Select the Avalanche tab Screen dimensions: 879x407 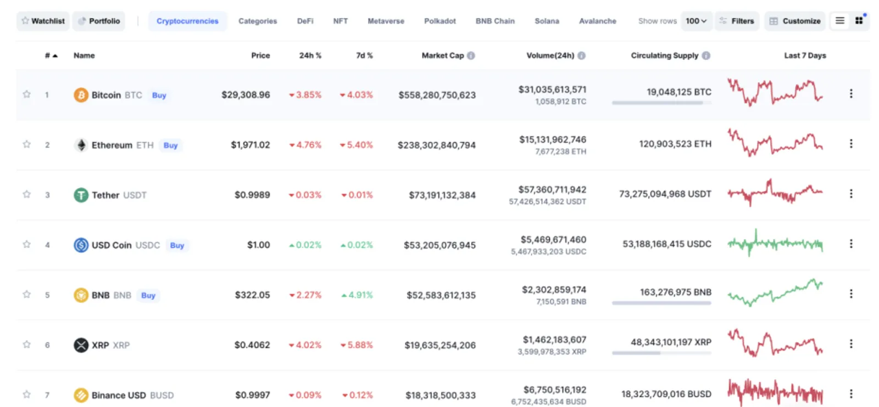597,21
